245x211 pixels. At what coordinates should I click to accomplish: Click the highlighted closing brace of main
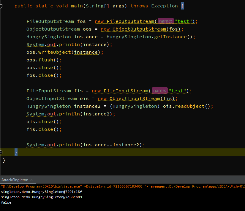point(16,153)
